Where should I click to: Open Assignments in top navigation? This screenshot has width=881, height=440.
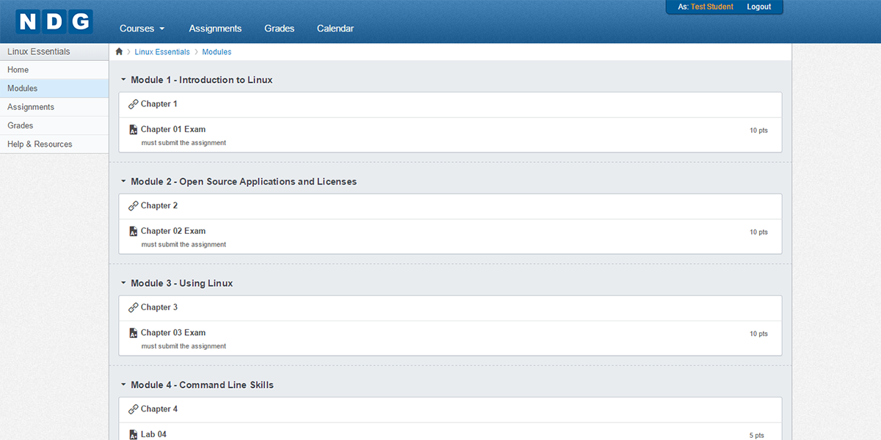coord(215,29)
